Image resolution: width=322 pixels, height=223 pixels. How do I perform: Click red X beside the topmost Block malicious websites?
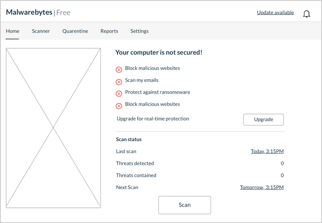coord(119,70)
